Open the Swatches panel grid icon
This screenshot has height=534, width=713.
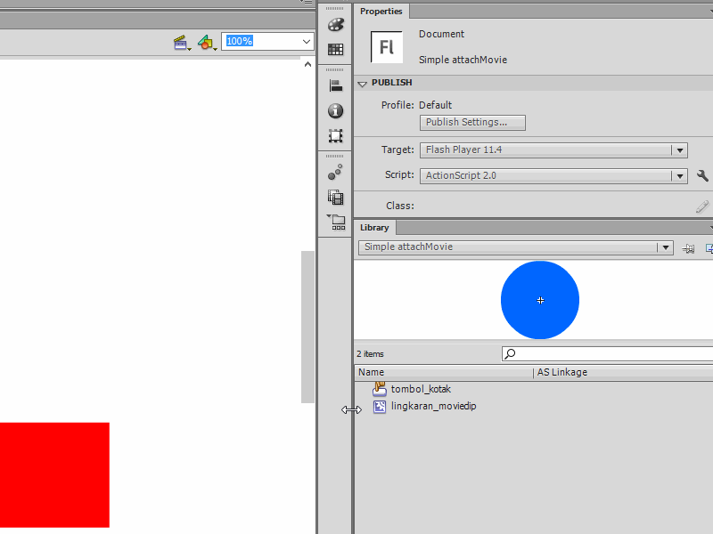click(335, 50)
